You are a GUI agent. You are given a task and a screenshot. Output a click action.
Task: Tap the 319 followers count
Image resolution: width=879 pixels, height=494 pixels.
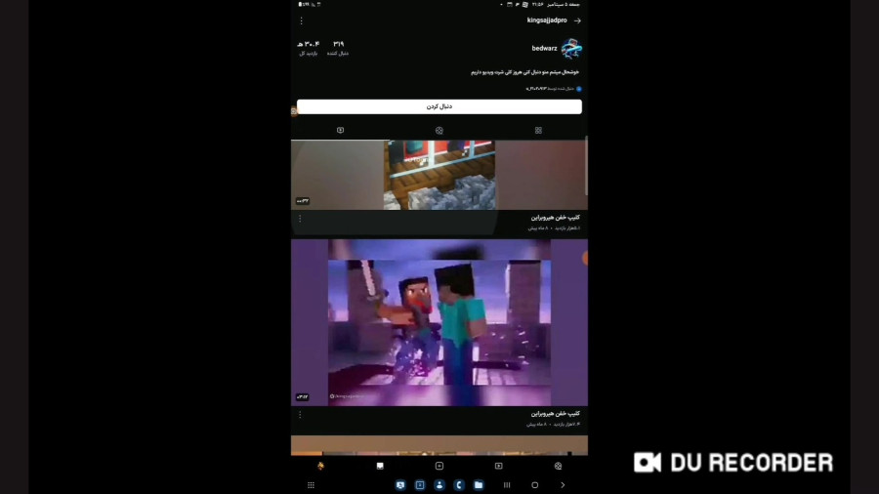coord(338,48)
